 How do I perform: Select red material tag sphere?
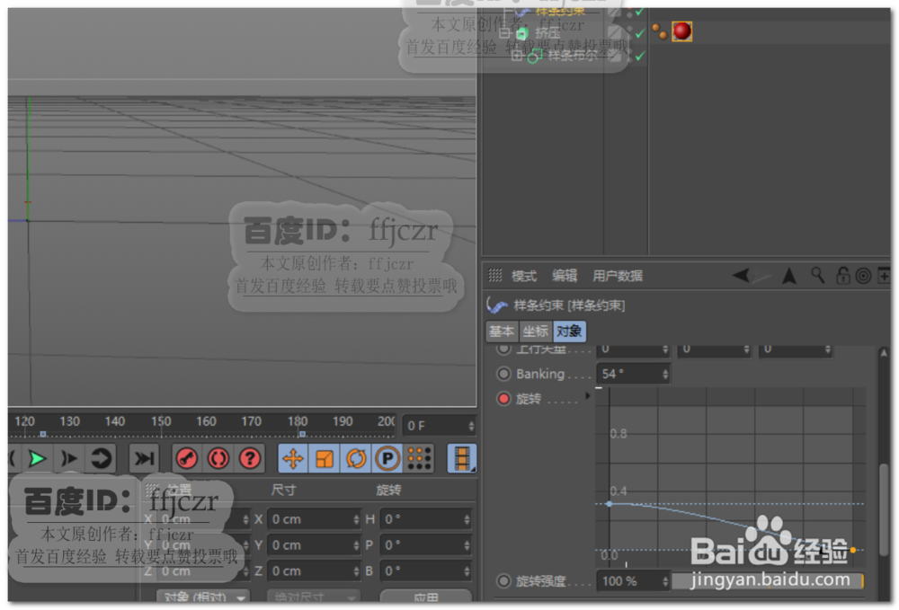[681, 31]
